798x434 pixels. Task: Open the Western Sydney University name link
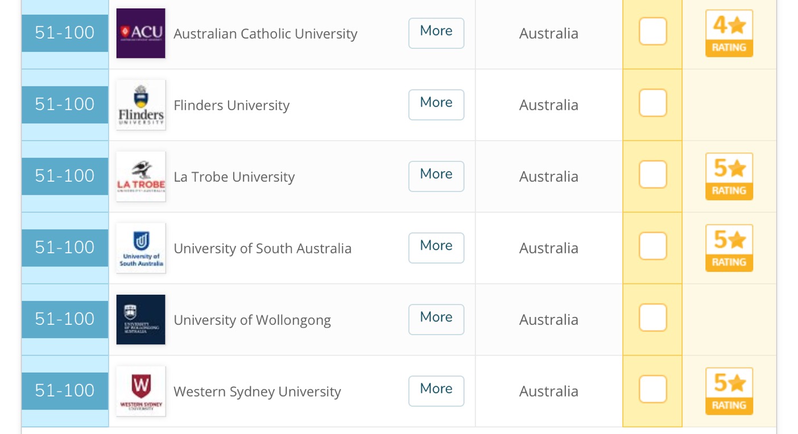coord(257,391)
